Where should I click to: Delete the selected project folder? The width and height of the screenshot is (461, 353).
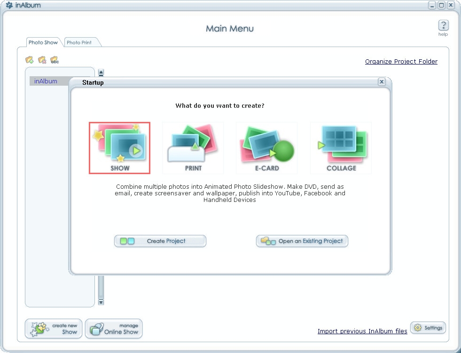tap(41, 60)
